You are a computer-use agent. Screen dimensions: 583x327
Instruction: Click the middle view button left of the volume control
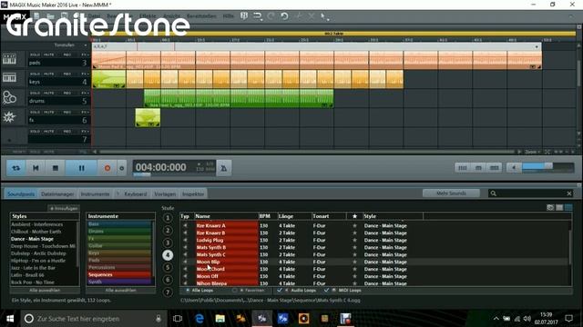(x=478, y=167)
